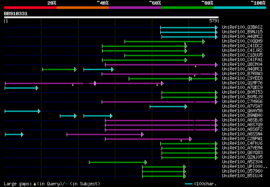
Task: Select the UniRef100_C4FHJ6 label
Action: click(x=242, y=144)
